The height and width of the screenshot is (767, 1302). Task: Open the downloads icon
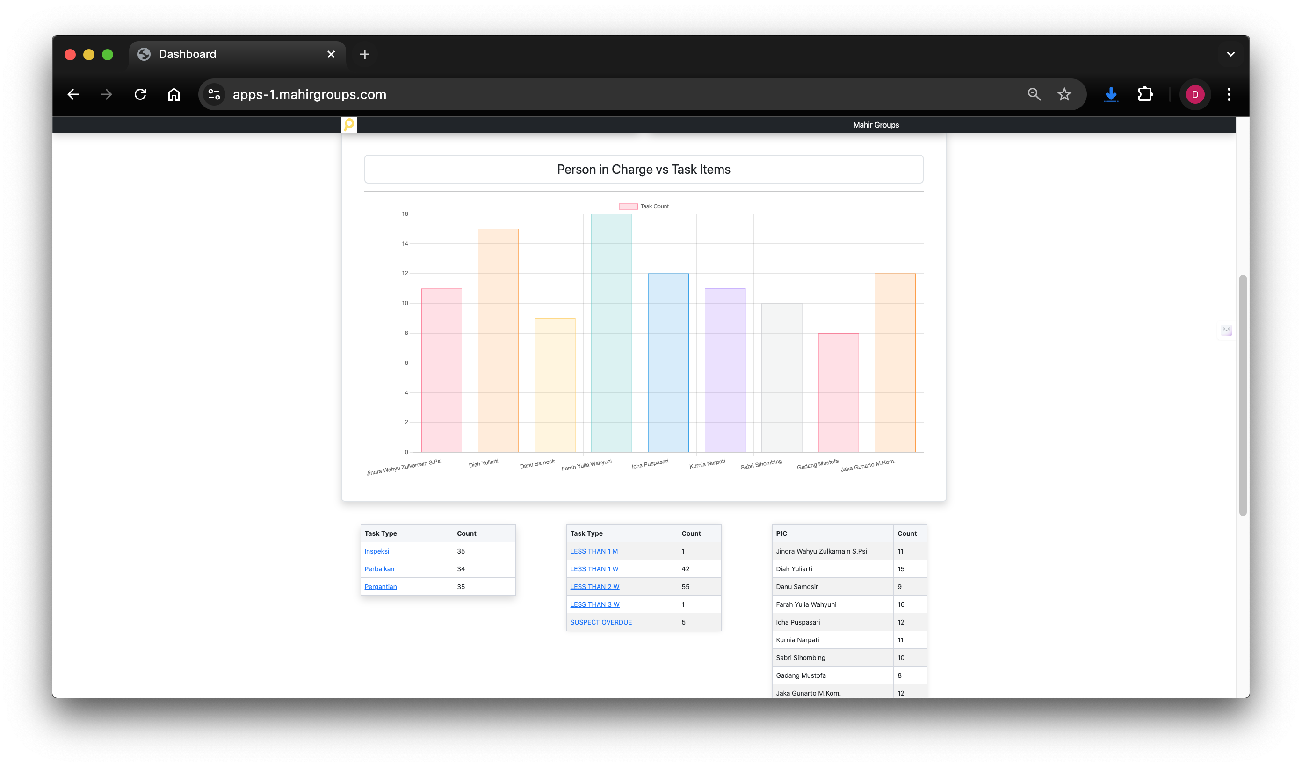click(1111, 94)
